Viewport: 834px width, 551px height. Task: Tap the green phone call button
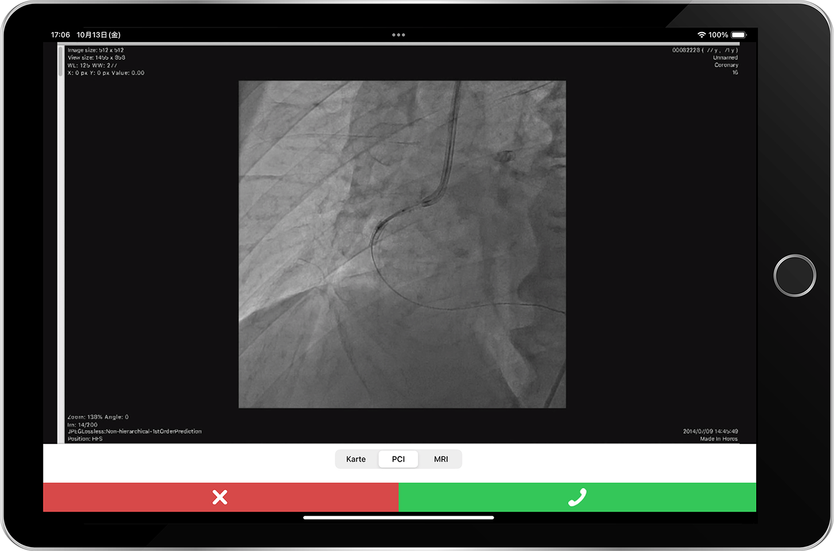point(577,497)
